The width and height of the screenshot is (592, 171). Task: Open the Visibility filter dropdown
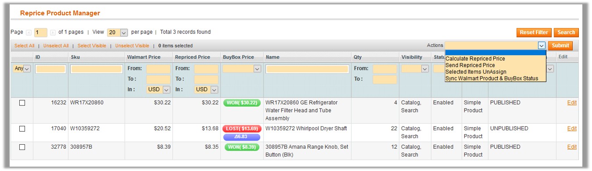pos(415,69)
